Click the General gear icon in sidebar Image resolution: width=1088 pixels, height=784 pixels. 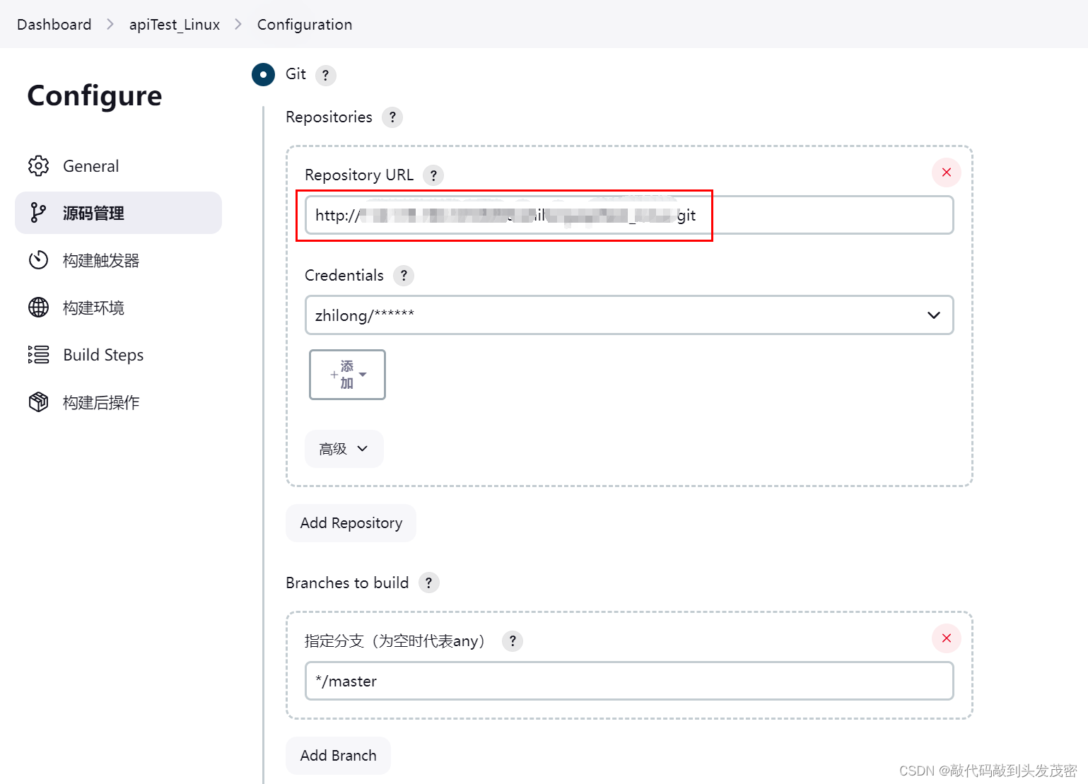[x=38, y=165]
